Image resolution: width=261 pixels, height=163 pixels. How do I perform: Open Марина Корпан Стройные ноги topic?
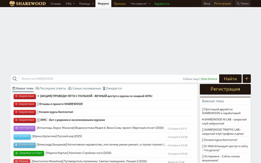click(78, 153)
